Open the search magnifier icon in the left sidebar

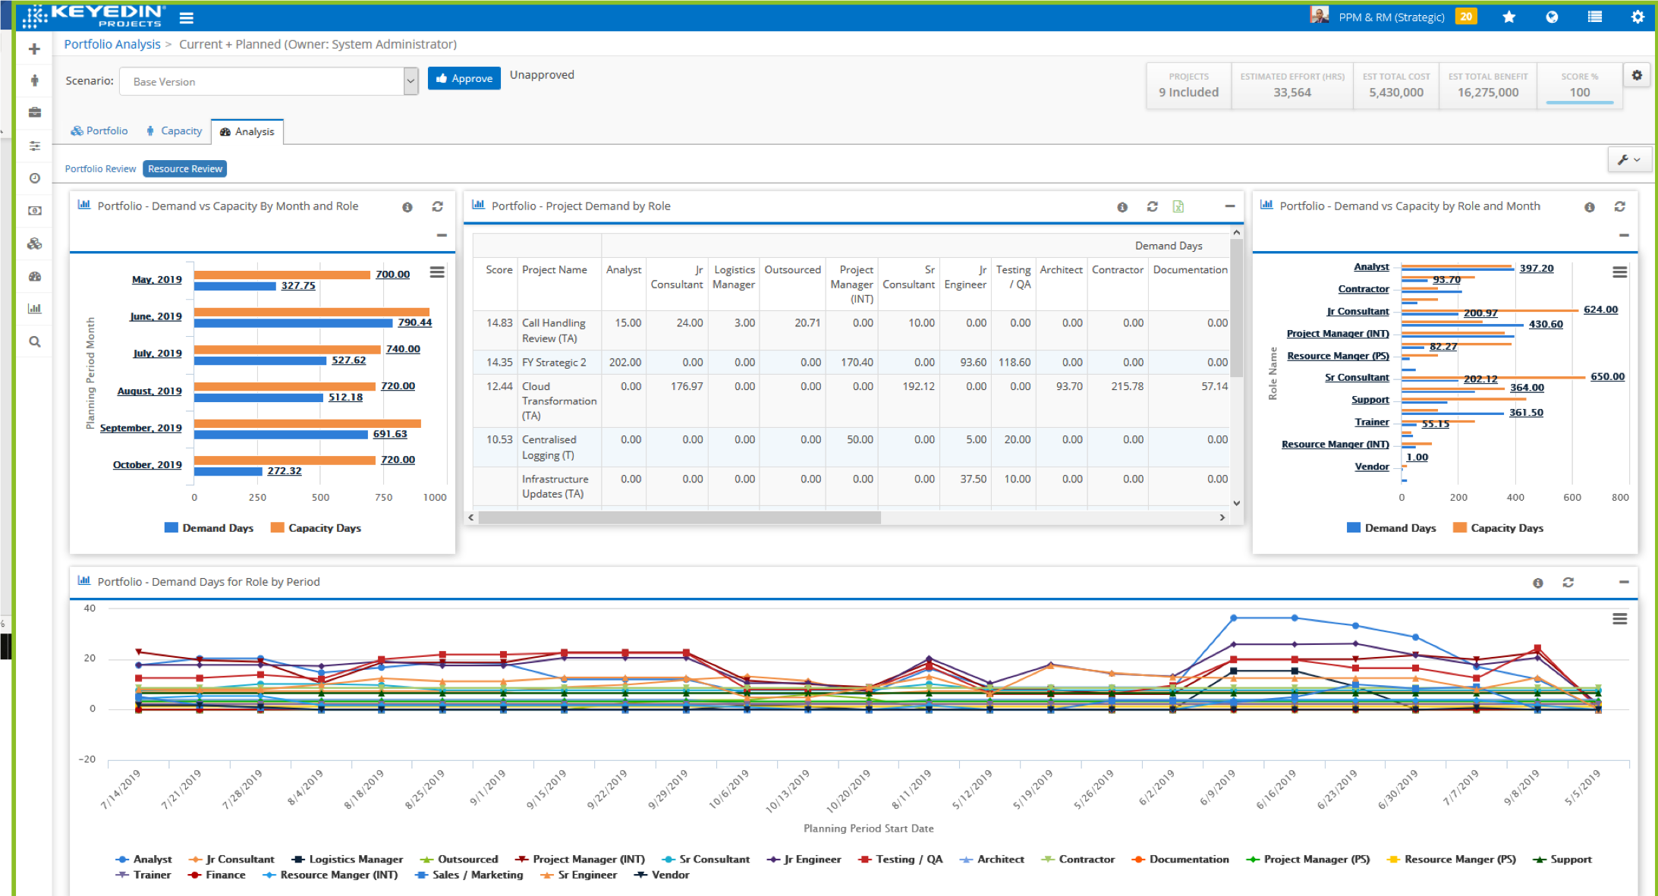pos(34,341)
